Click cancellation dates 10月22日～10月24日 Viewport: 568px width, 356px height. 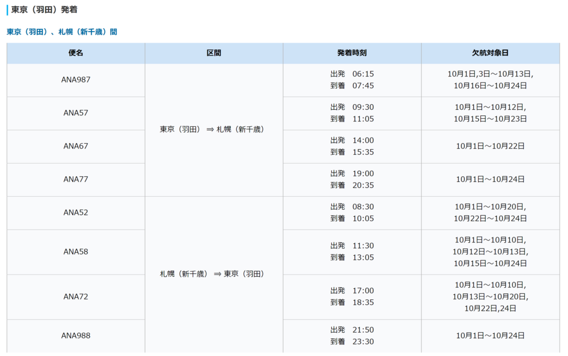click(490, 218)
